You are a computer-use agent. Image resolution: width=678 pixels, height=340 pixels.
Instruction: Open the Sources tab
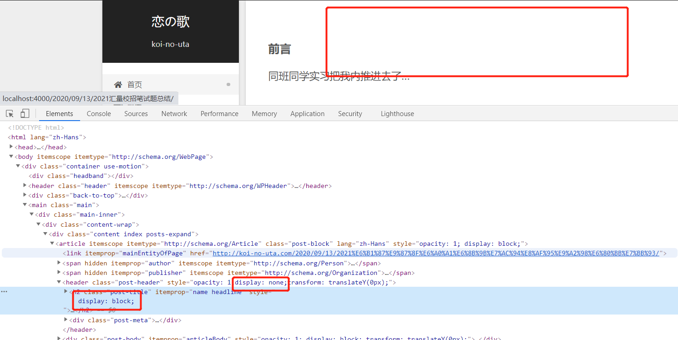(136, 114)
